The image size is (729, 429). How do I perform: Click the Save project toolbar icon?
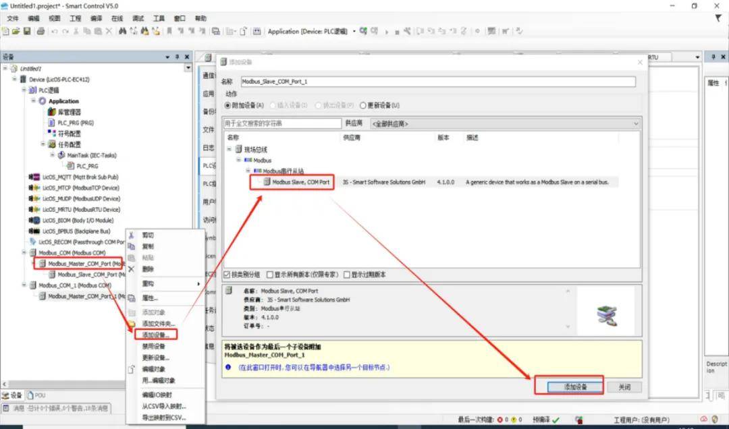[27, 31]
